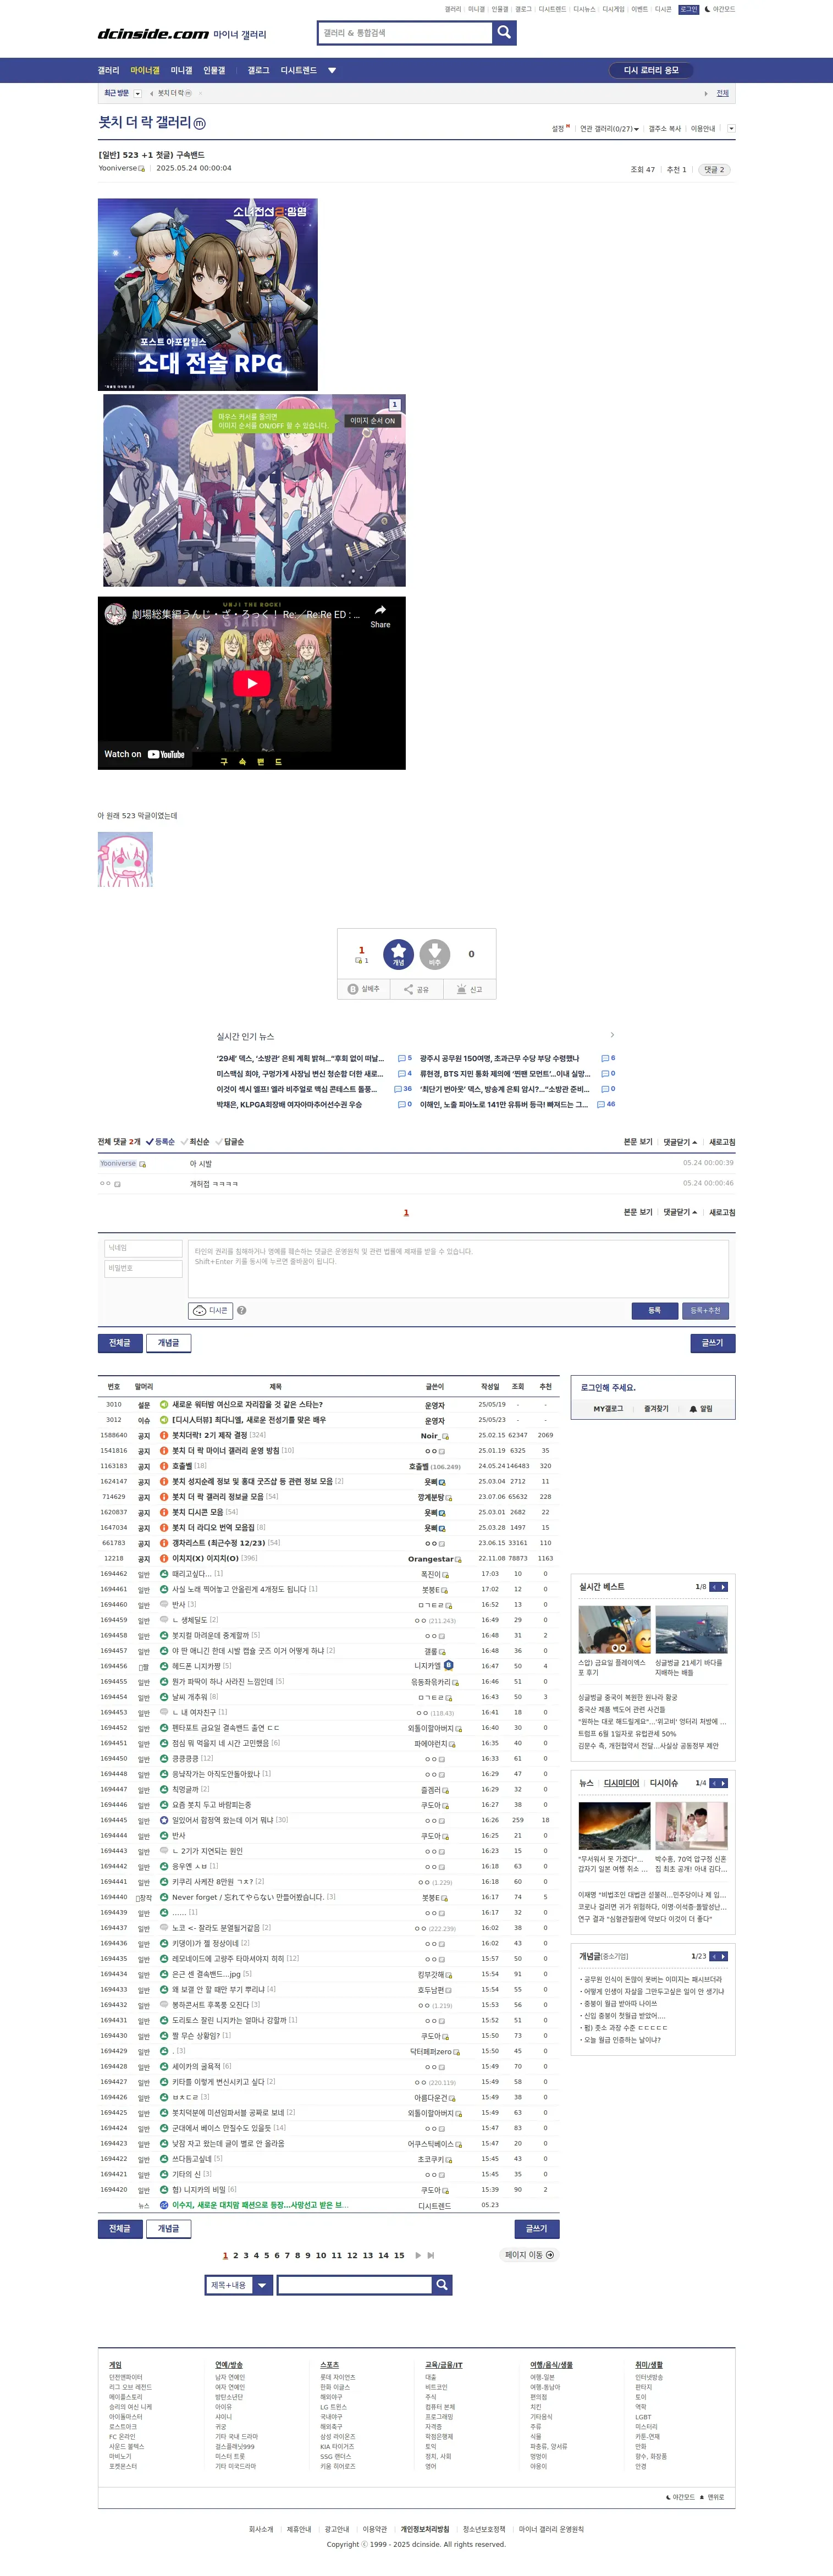Image resolution: width=833 pixels, height=2576 pixels.
Task: Open the 설정 gallery settings link
Action: coord(558,129)
